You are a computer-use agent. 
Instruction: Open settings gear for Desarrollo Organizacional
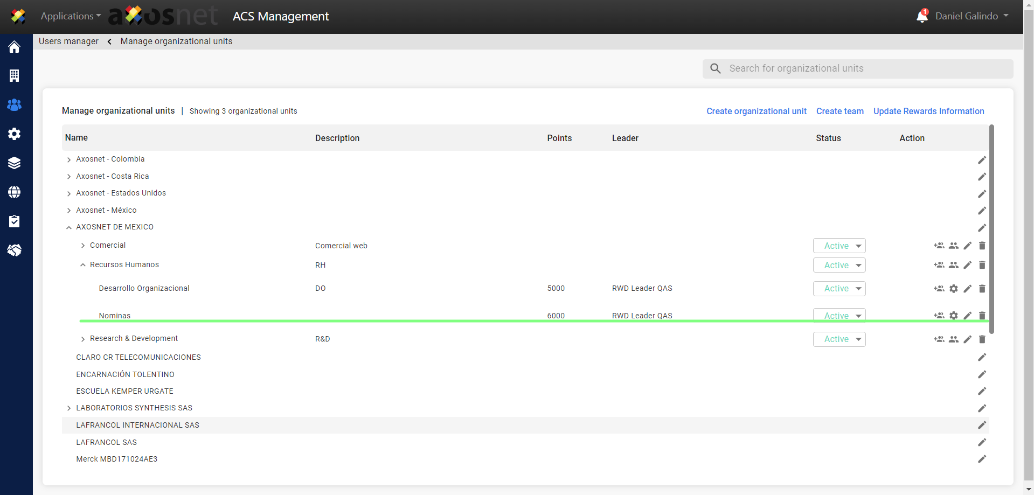pyautogui.click(x=953, y=289)
